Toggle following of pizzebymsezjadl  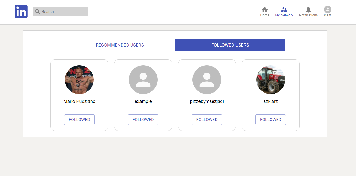point(207,119)
